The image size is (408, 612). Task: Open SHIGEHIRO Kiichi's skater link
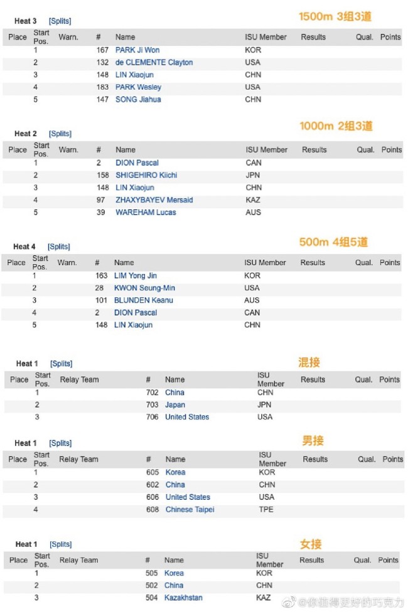tap(146, 176)
